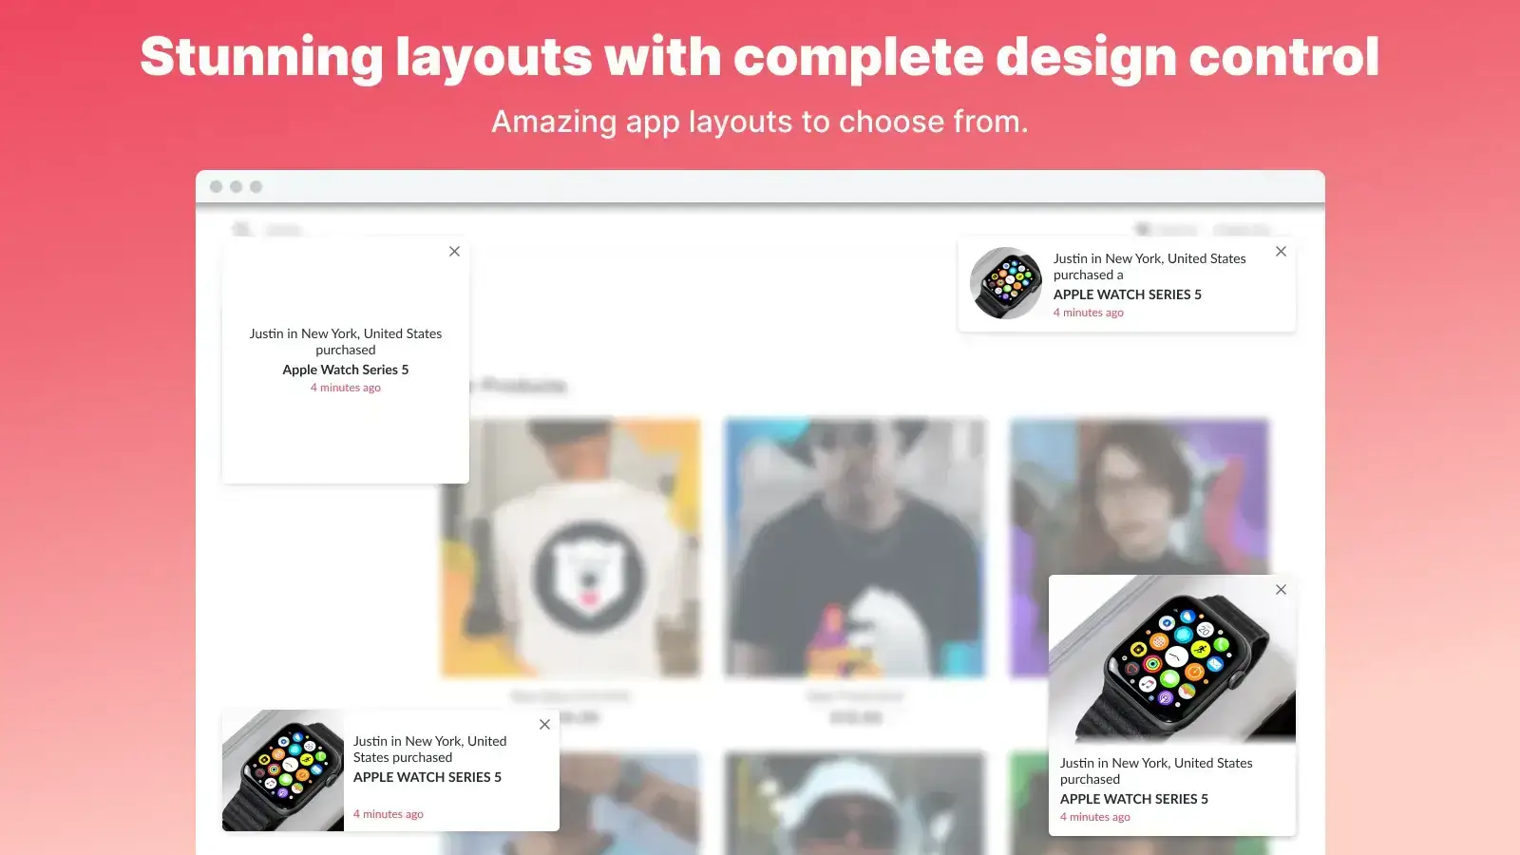The height and width of the screenshot is (855, 1520).
Task: Open the blurred white bear t-shirt product
Action: tap(571, 548)
